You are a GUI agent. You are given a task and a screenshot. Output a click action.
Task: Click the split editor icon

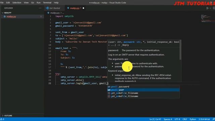coord(214,8)
